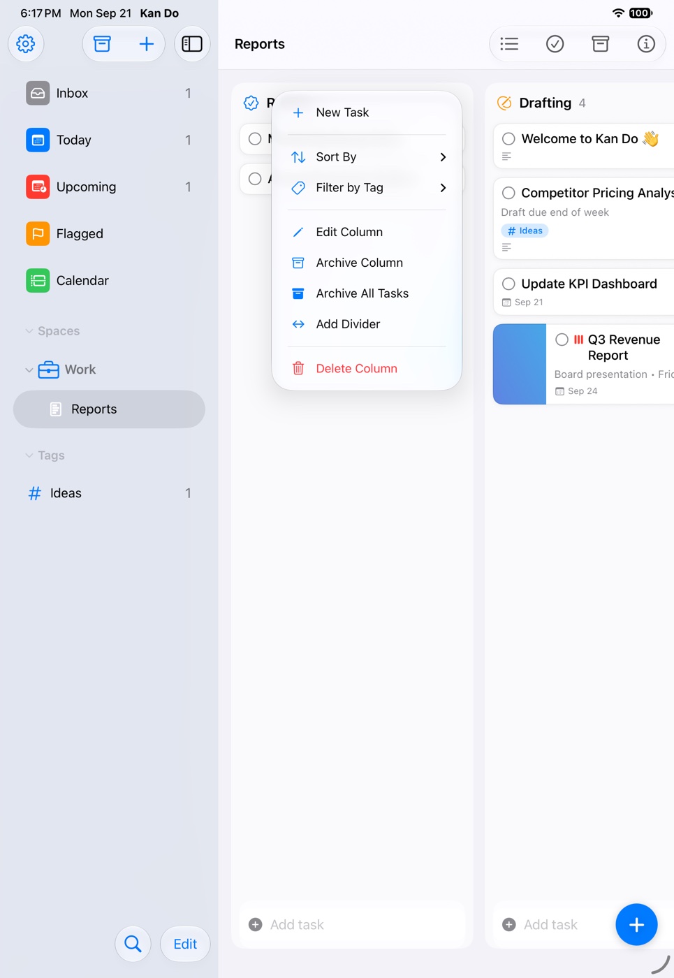Image resolution: width=674 pixels, height=978 pixels.
Task: Click first column's status badge icon
Action: point(251,103)
